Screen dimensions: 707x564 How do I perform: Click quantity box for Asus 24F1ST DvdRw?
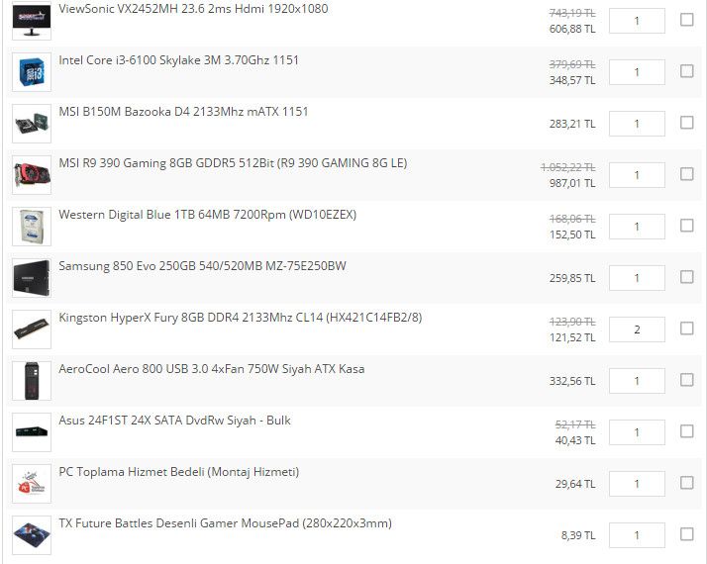637,432
